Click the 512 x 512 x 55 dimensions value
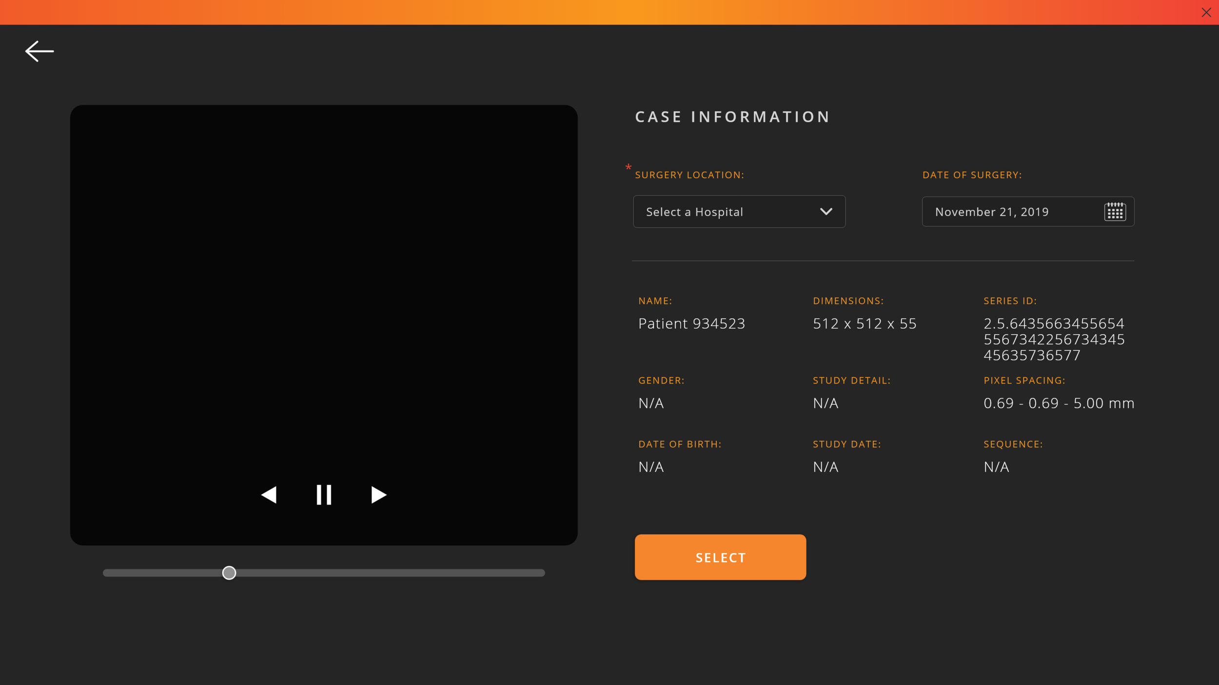 (x=865, y=323)
